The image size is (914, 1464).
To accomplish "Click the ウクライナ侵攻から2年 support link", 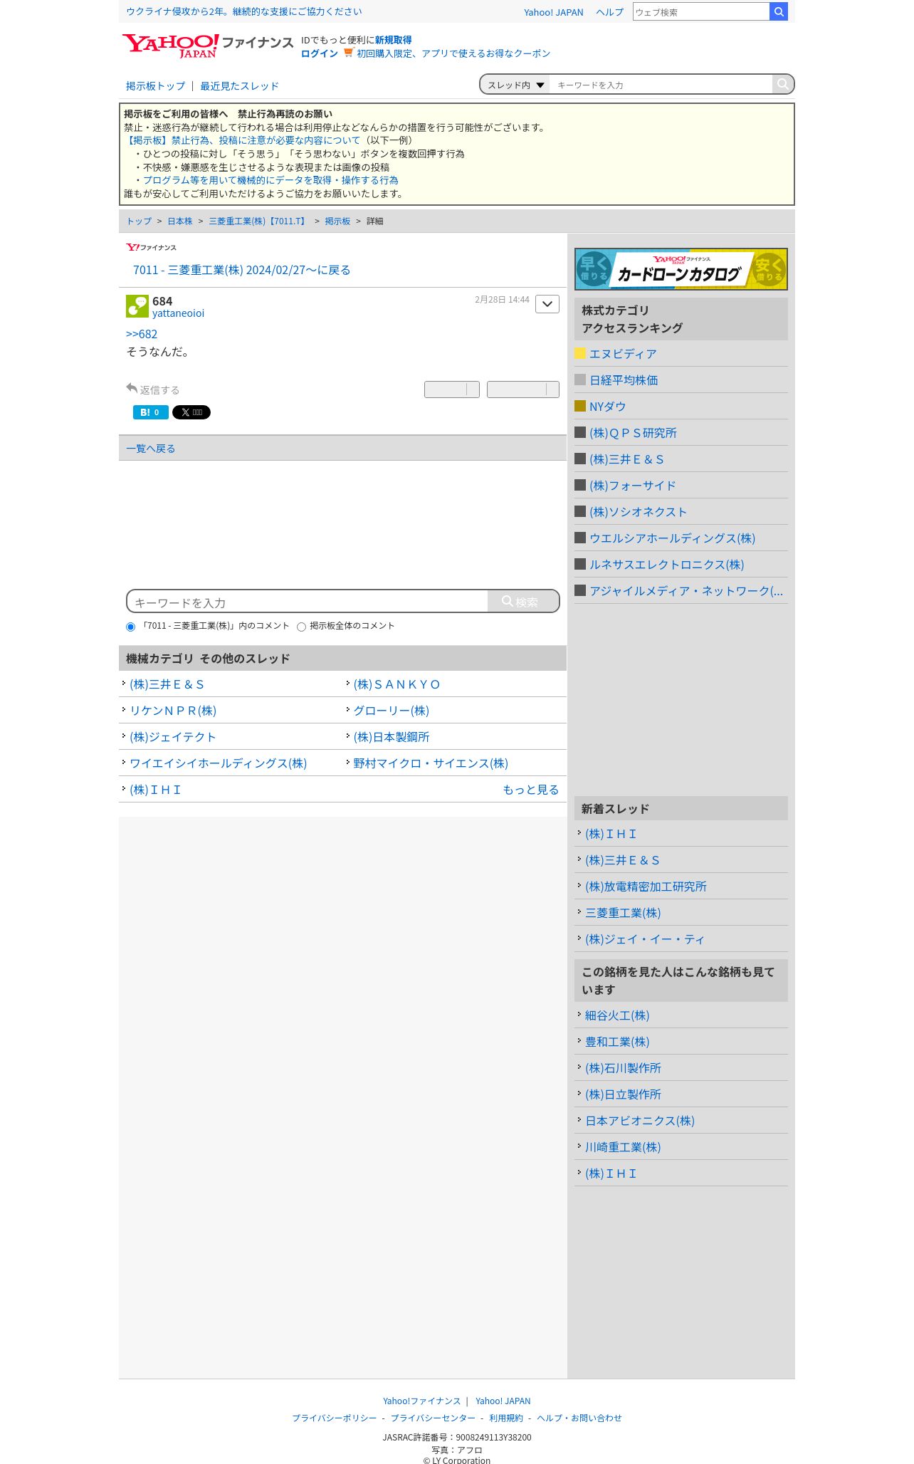I will point(243,11).
